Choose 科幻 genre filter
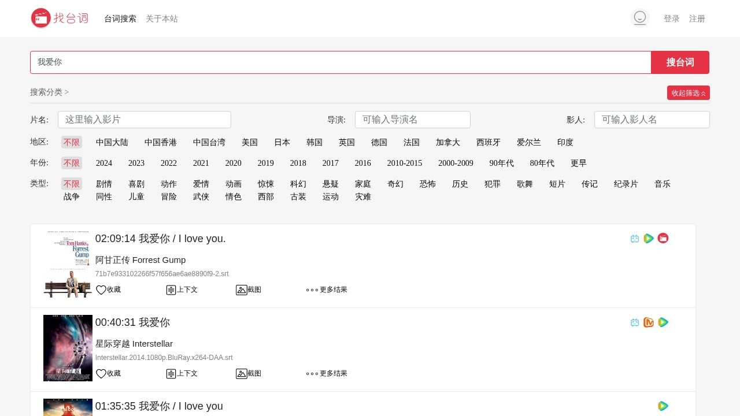The width and height of the screenshot is (740, 416). pyautogui.click(x=298, y=184)
